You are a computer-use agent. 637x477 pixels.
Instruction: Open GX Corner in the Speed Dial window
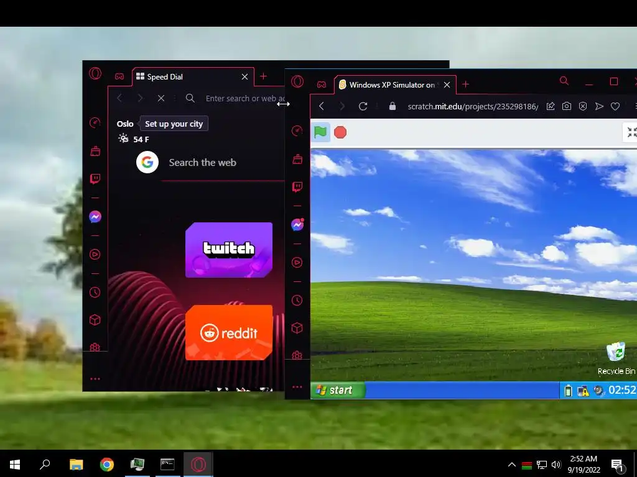point(119,76)
